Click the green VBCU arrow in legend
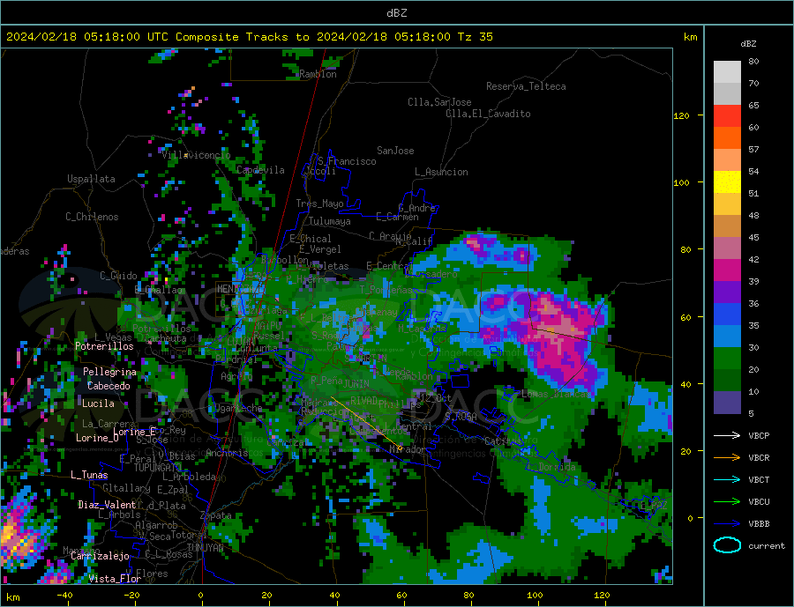 (x=727, y=502)
